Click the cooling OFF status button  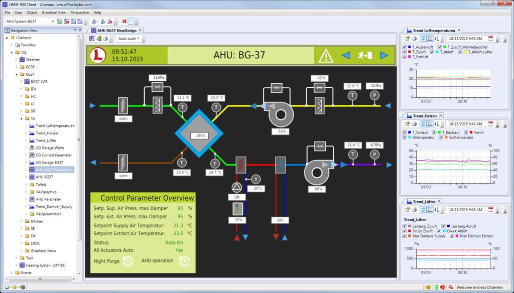click(280, 220)
